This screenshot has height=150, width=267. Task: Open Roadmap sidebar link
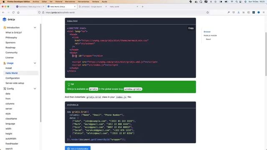click(x=10, y=47)
